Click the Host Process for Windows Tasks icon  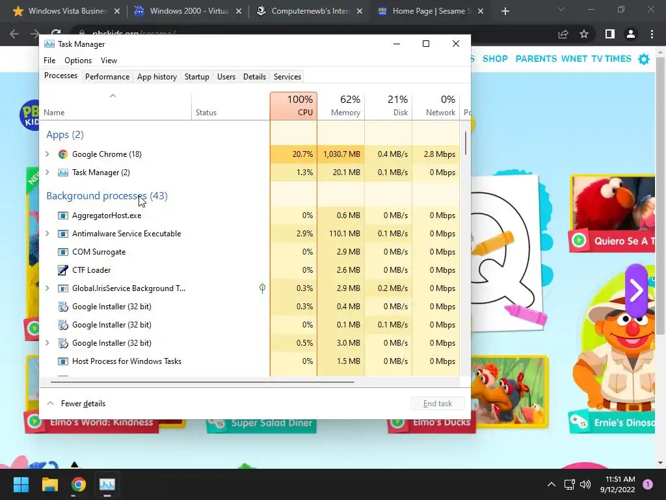[63, 361]
